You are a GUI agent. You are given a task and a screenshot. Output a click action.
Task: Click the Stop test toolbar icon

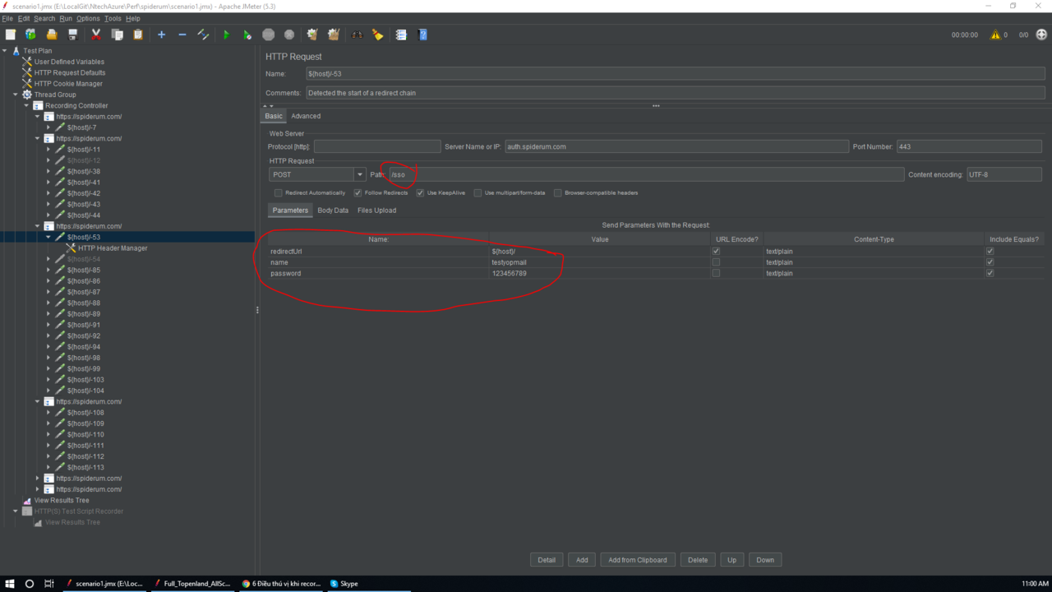tap(268, 35)
